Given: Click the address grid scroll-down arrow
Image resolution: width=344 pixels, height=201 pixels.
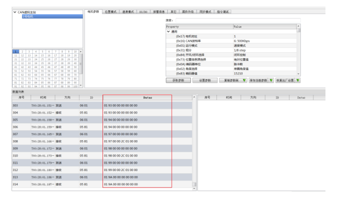Looking at the screenshot, I should tap(81, 85).
